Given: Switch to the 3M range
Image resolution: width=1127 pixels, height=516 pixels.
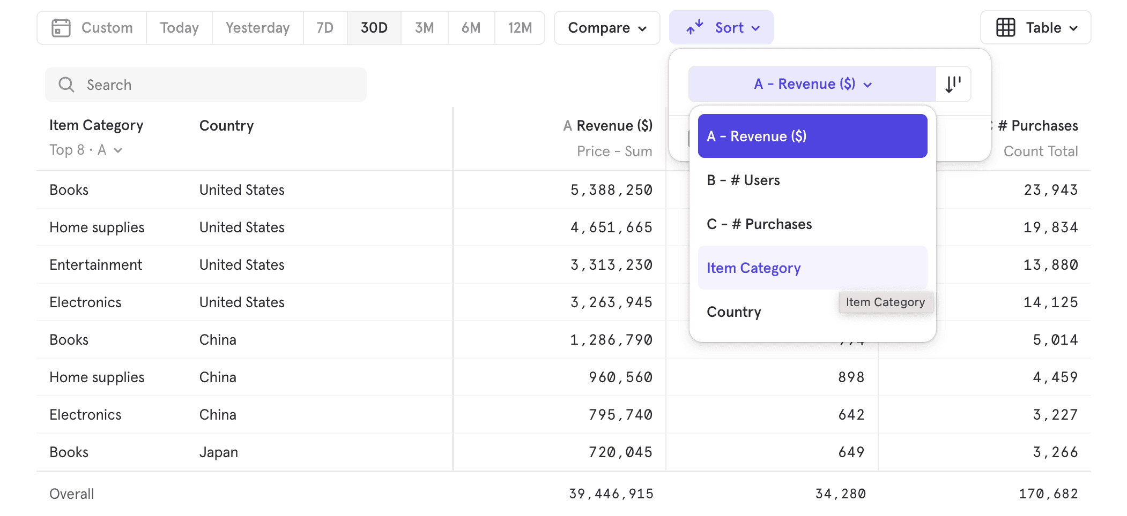Looking at the screenshot, I should [x=424, y=28].
